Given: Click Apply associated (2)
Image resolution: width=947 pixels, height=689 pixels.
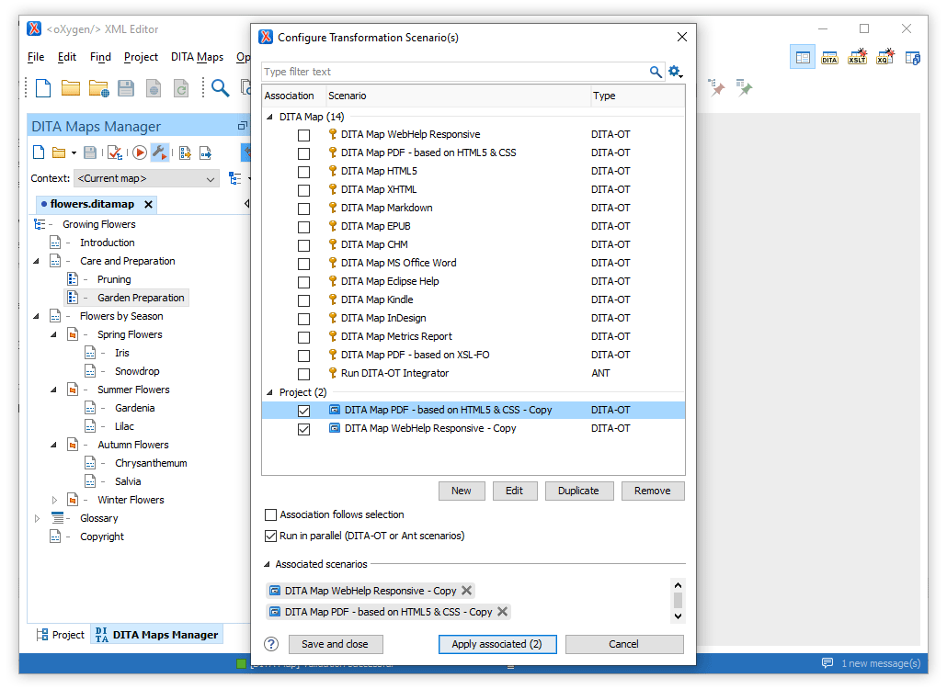Looking at the screenshot, I should tap(497, 644).
